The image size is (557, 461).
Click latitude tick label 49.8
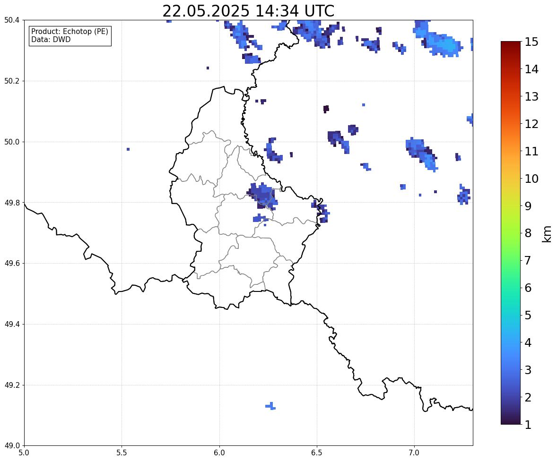pos(12,203)
